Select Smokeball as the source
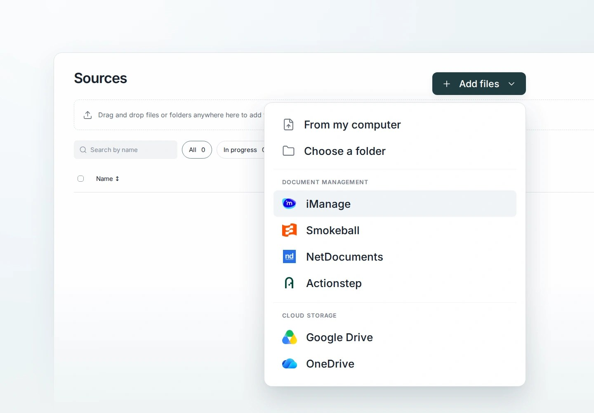 coord(395,230)
